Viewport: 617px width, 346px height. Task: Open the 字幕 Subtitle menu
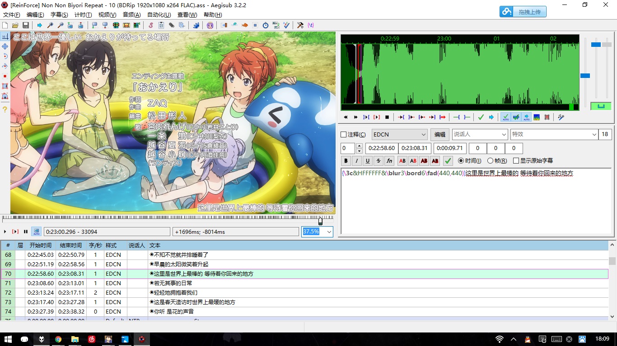[59, 15]
